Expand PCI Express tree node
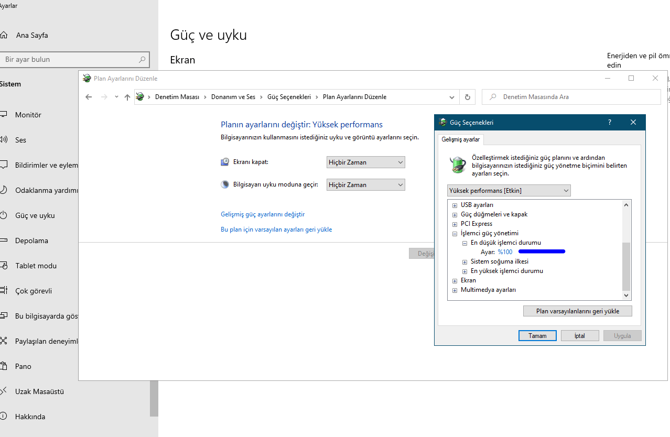The height and width of the screenshot is (437, 670). (x=455, y=224)
